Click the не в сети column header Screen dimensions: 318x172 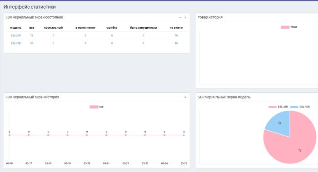(x=176, y=28)
